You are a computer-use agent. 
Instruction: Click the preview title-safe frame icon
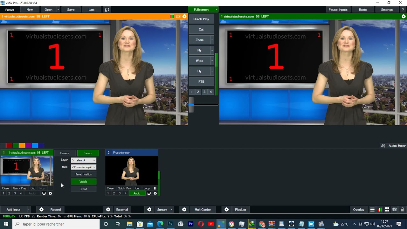178,16
